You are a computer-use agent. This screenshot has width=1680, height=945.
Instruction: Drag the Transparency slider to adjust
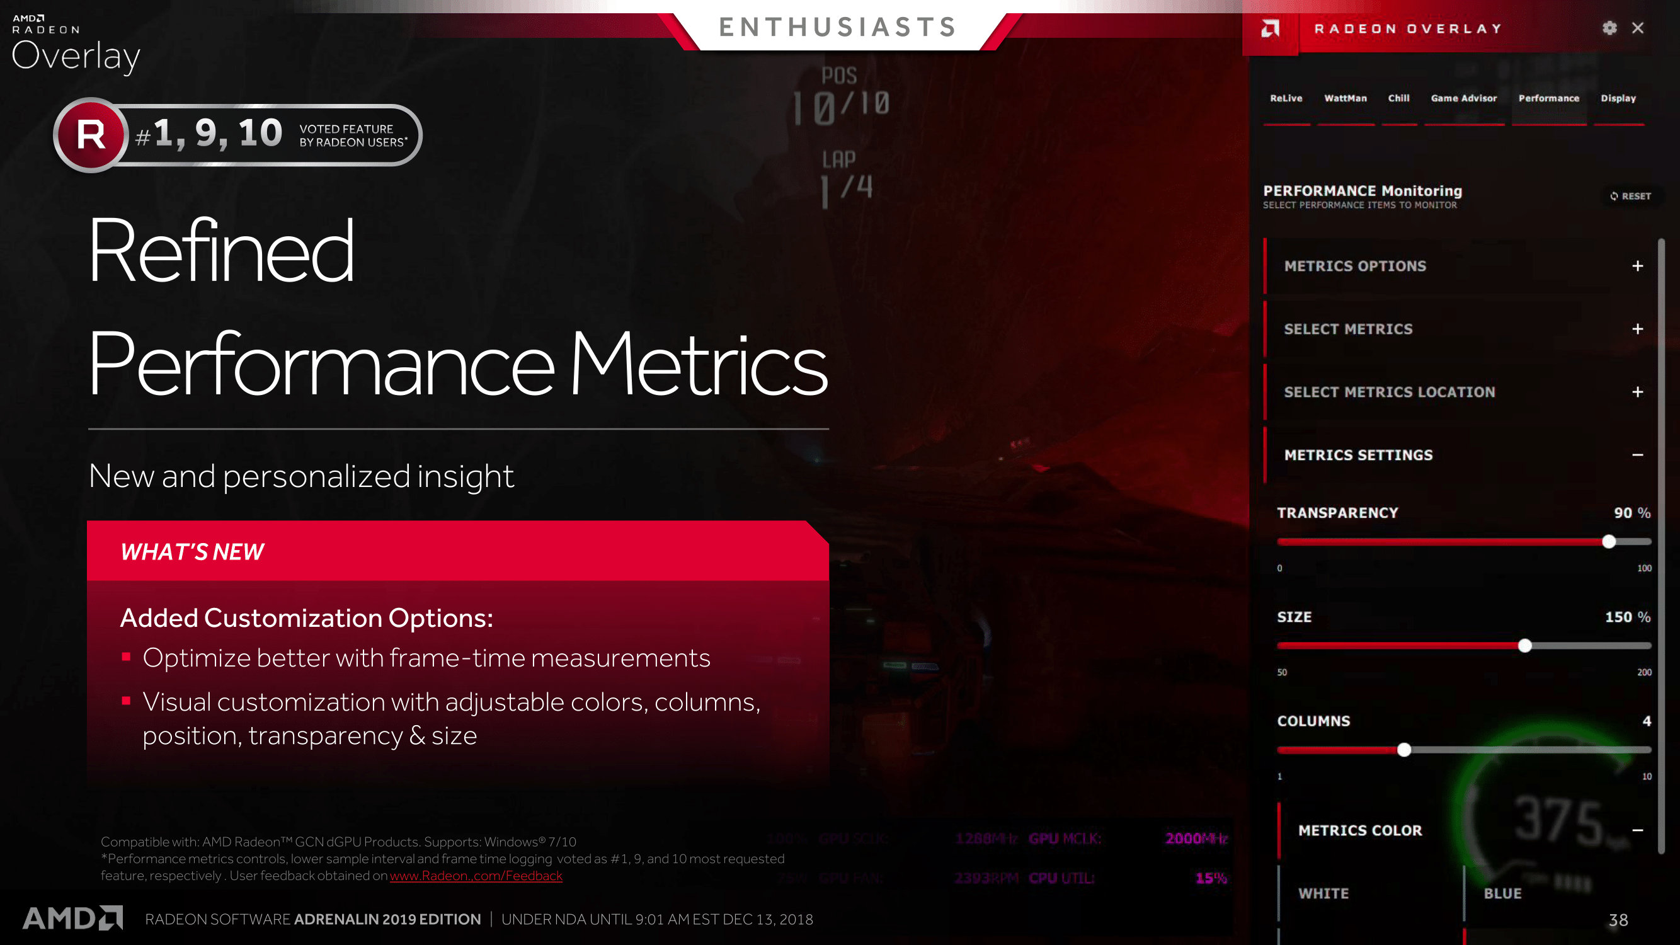[1609, 541]
